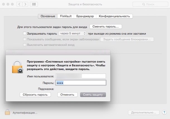Show all preferences via the grid icon

[34, 4]
